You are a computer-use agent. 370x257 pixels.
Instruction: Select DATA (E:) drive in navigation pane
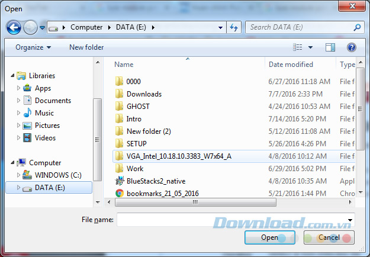(x=49, y=188)
